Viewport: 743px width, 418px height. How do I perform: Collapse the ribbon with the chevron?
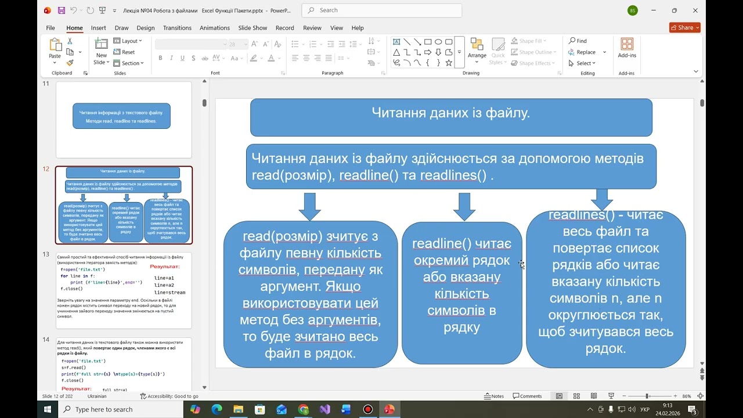coord(696,71)
